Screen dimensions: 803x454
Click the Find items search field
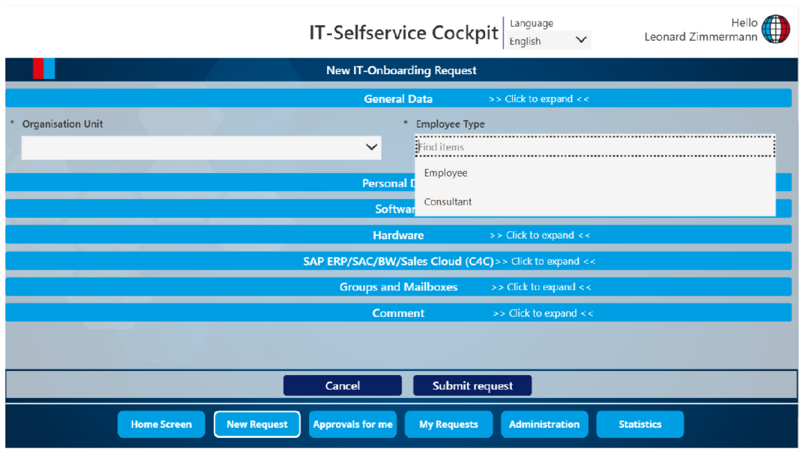(594, 147)
